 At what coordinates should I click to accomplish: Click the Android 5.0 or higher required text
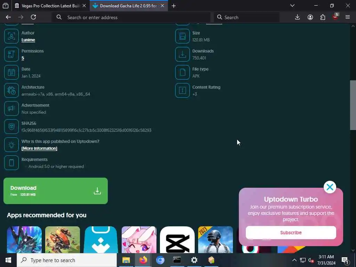[x=56, y=167]
